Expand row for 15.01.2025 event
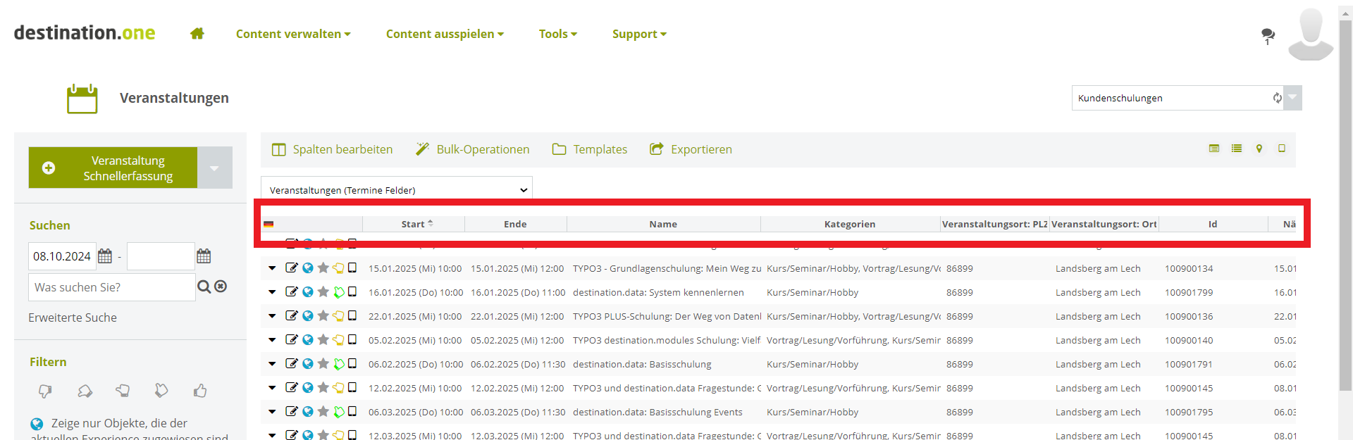Screen dimensions: 1353x440 [x=272, y=268]
